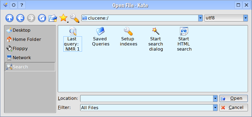The width and height of the screenshot is (252, 117).
Task: Go to Desktop in places sidebar
Action: [30, 30]
